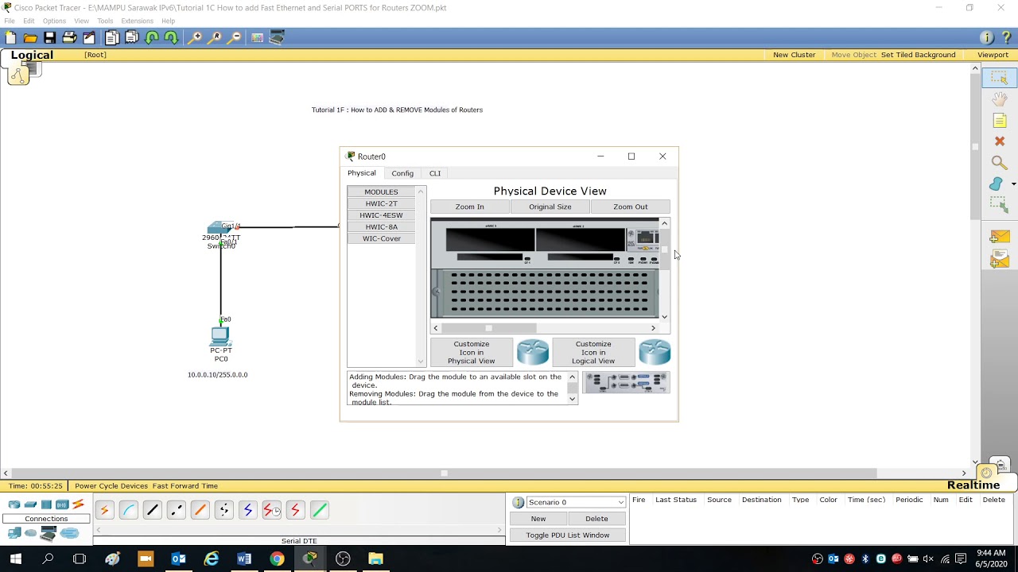Create a new network file

tap(10, 37)
